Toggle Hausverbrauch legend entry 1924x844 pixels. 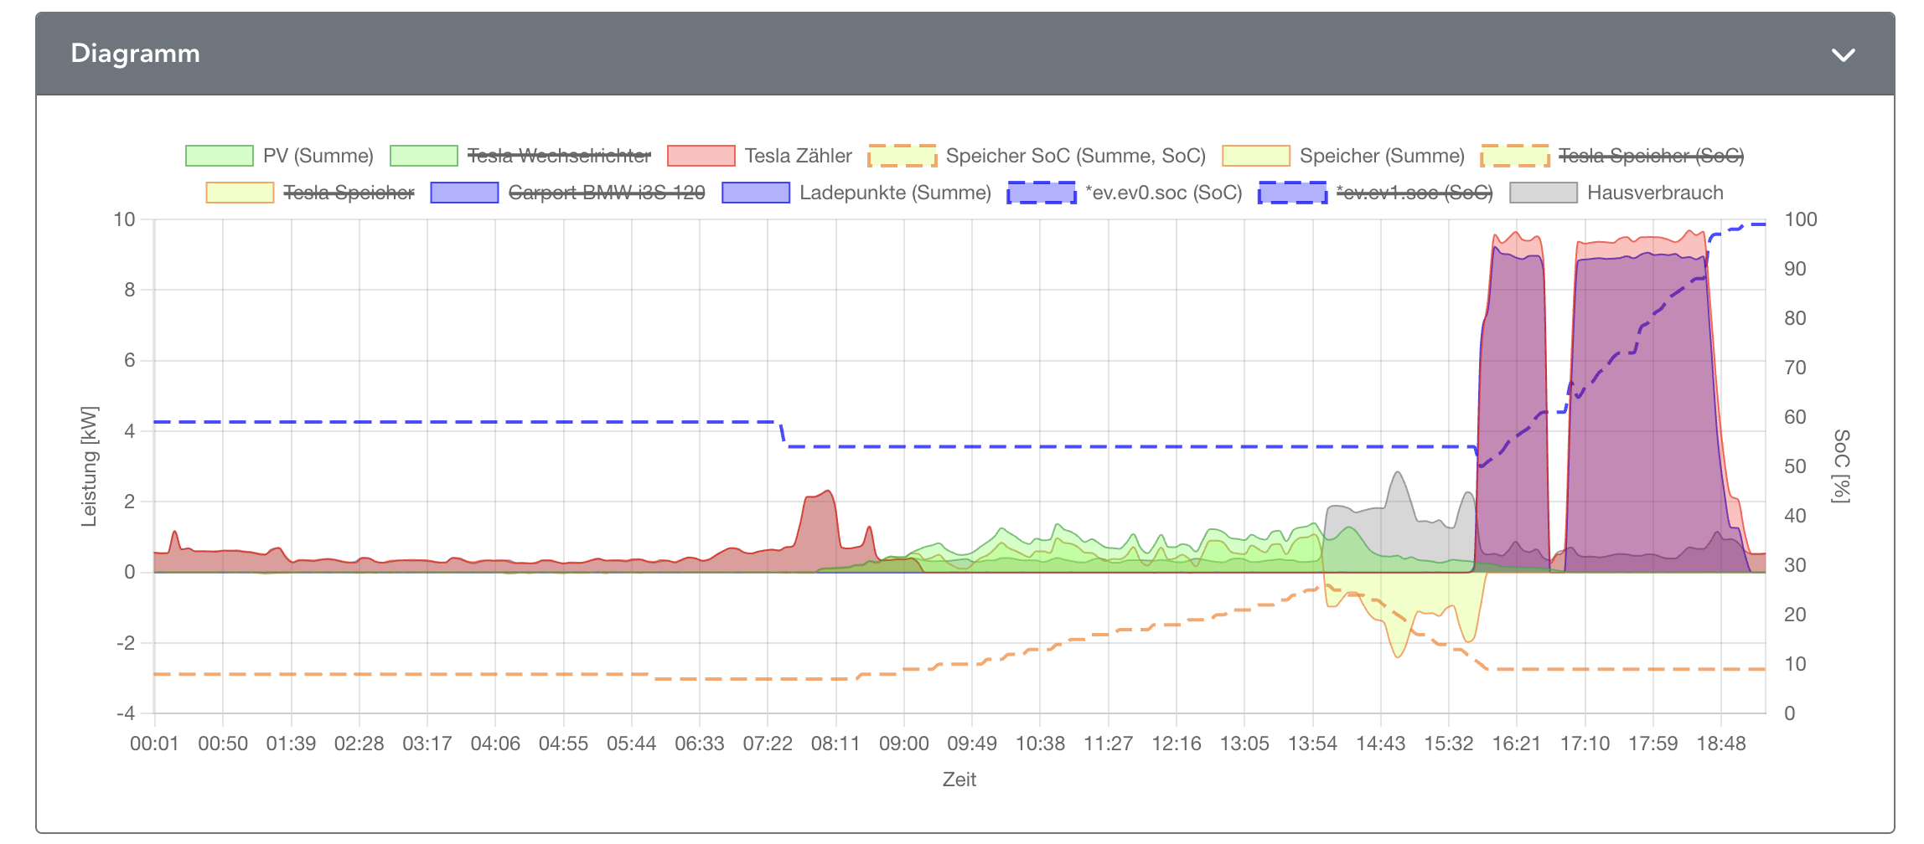pyautogui.click(x=1654, y=193)
